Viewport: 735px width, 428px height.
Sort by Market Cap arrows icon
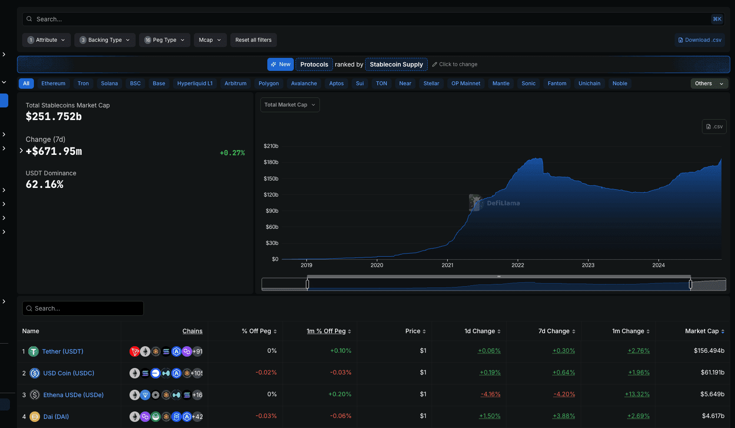point(723,331)
